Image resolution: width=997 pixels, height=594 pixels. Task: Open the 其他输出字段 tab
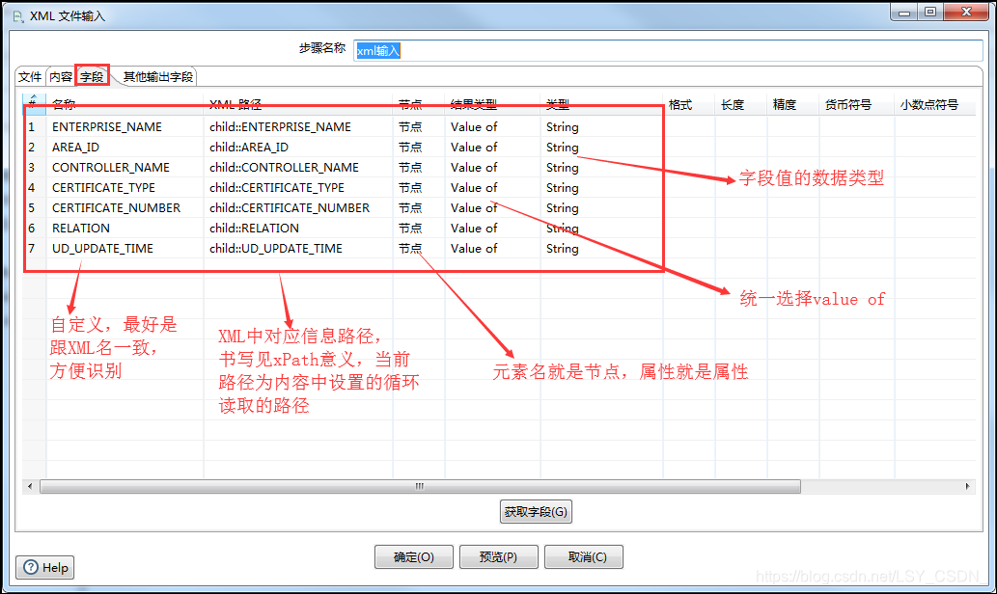tap(157, 77)
